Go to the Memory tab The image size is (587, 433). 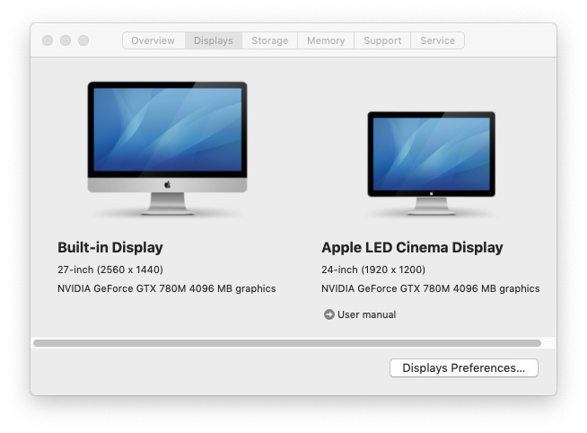[326, 40]
